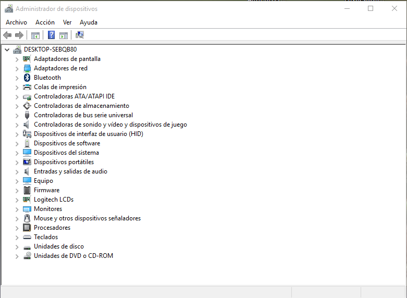Click the keyboard icon beside Teclados
The width and height of the screenshot is (407, 298).
(x=27, y=237)
